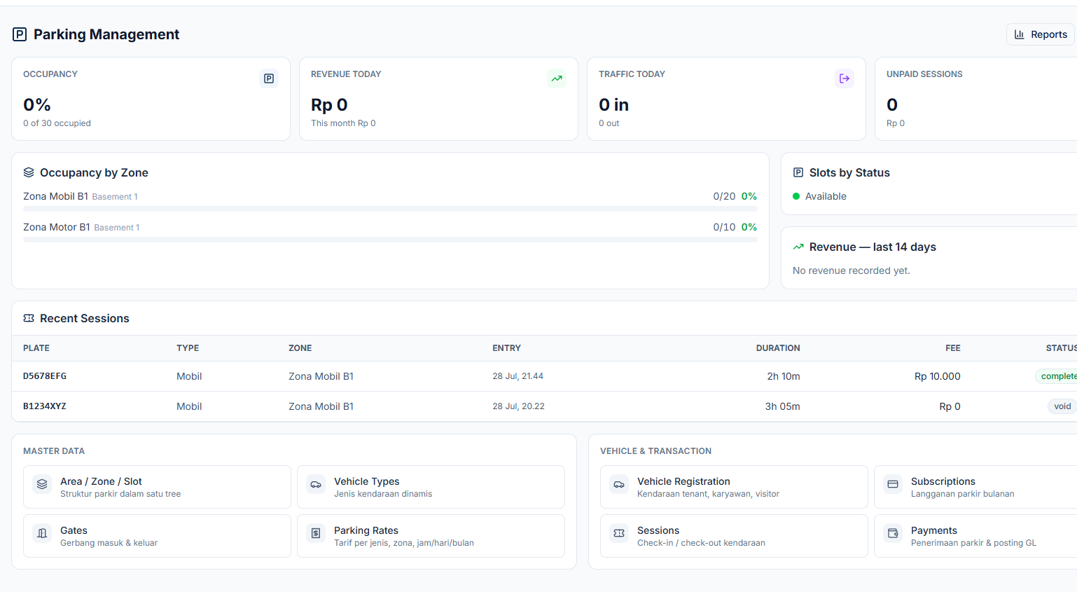The height and width of the screenshot is (592, 1077).
Task: Click the Zona Mobil B1 occupancy progress bar
Action: tap(390, 209)
